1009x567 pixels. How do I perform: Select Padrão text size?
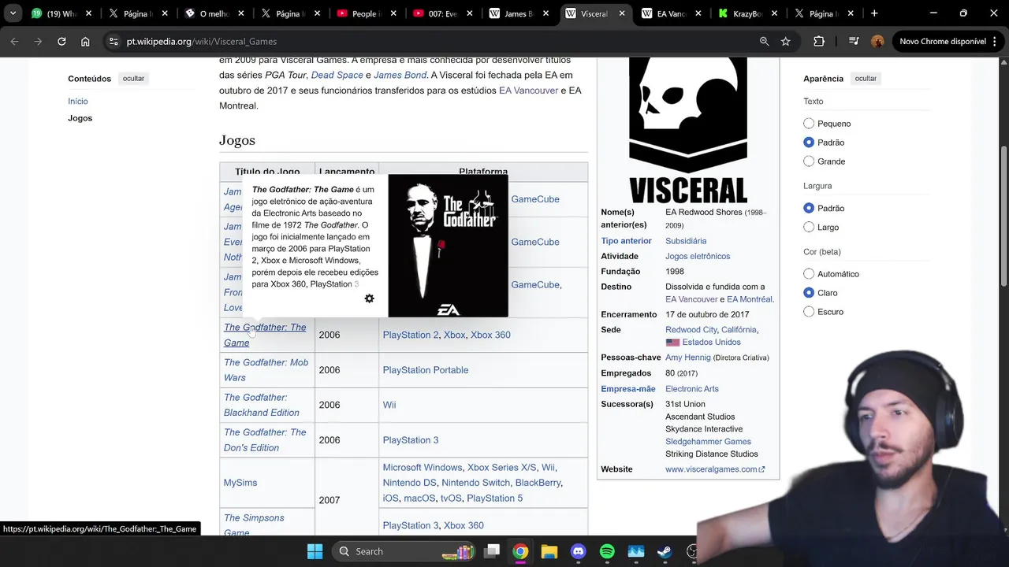point(809,143)
